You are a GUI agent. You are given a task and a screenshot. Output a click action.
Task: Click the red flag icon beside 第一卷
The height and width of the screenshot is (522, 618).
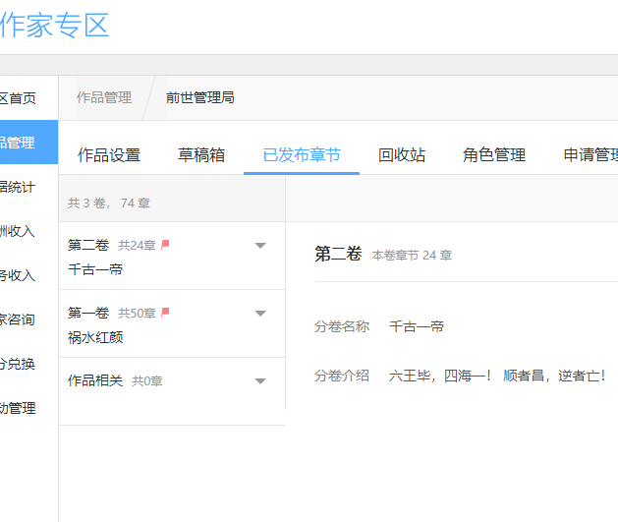[x=165, y=313]
